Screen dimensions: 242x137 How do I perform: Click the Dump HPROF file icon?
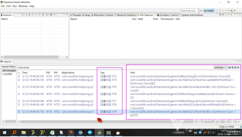point(29,15)
